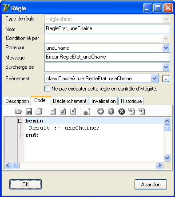Open the Déclenchement tab
The width and height of the screenshot is (175, 197).
coord(70,101)
